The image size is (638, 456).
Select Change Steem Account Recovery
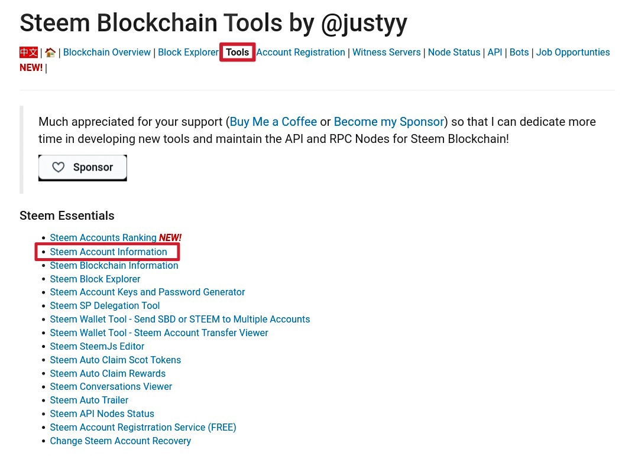pos(121,441)
